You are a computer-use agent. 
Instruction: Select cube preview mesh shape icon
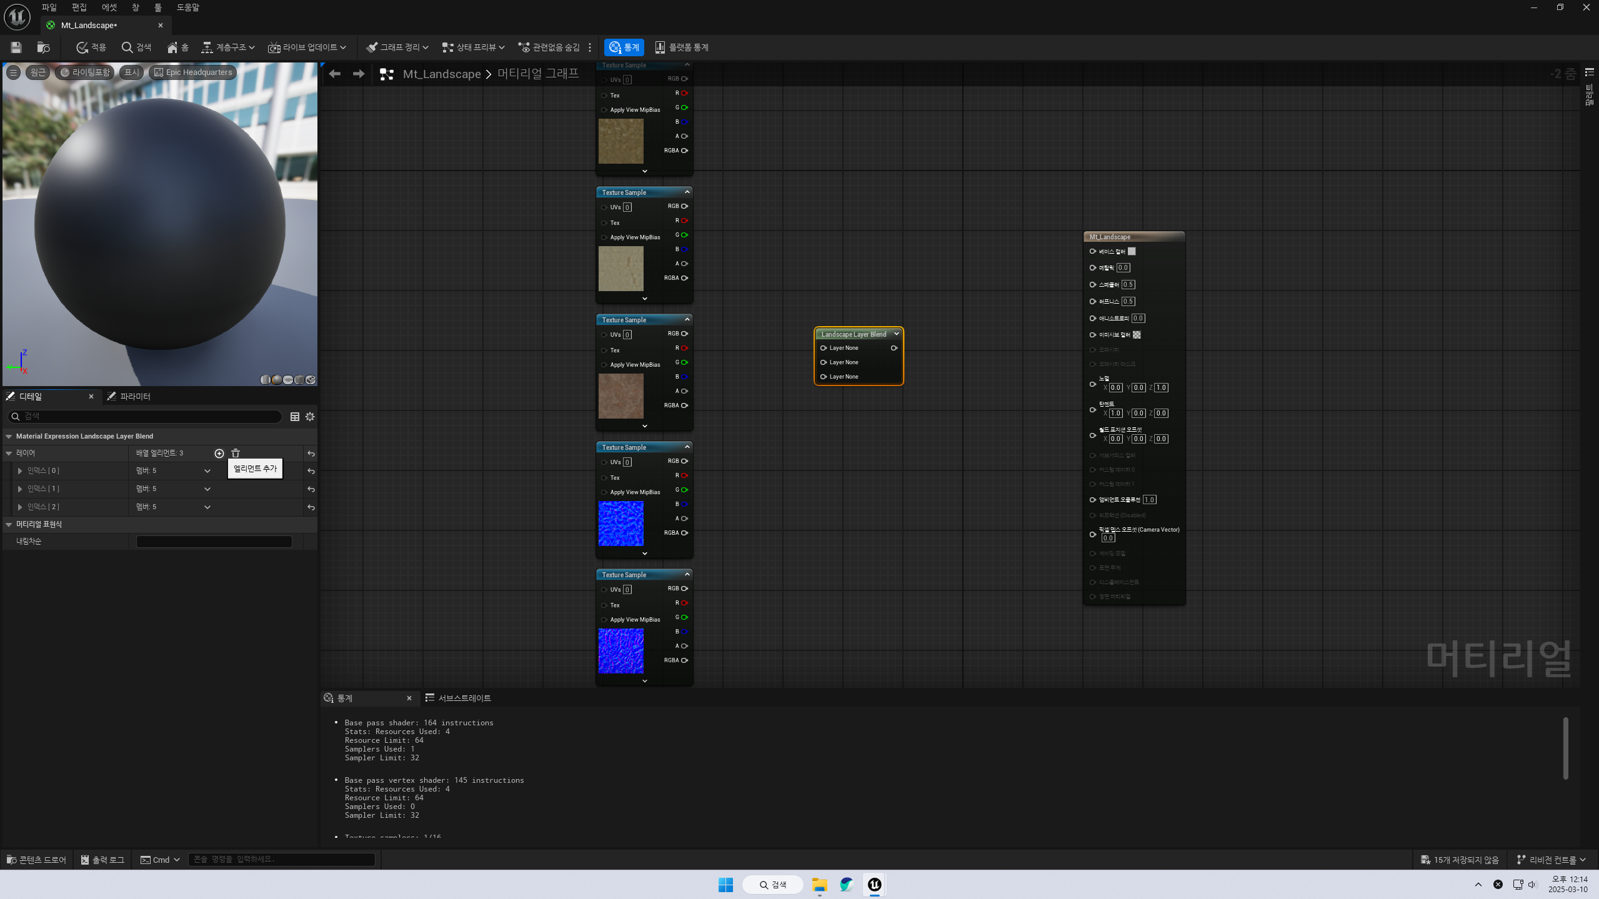(299, 380)
